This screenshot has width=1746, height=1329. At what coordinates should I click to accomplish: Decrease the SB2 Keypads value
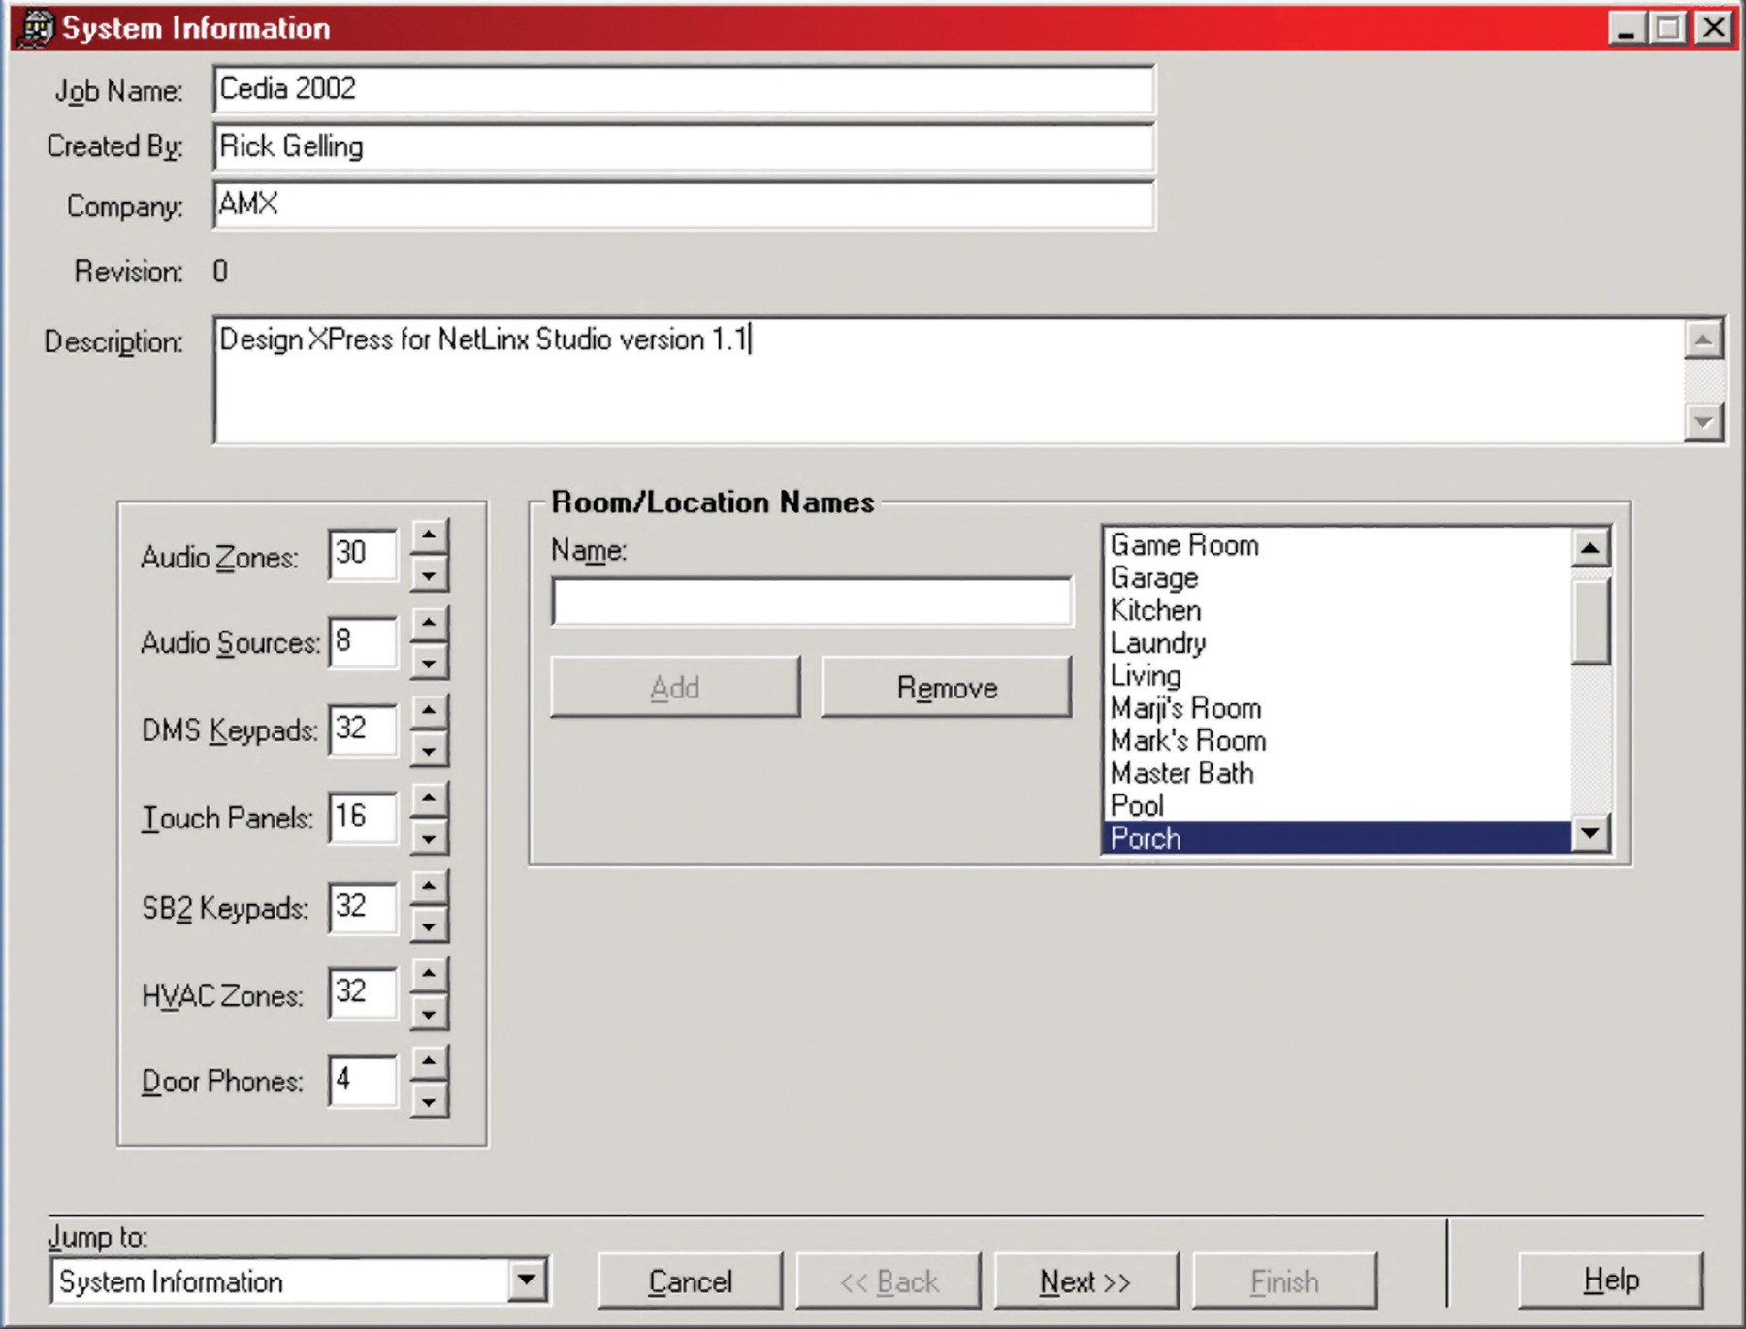pos(429,925)
